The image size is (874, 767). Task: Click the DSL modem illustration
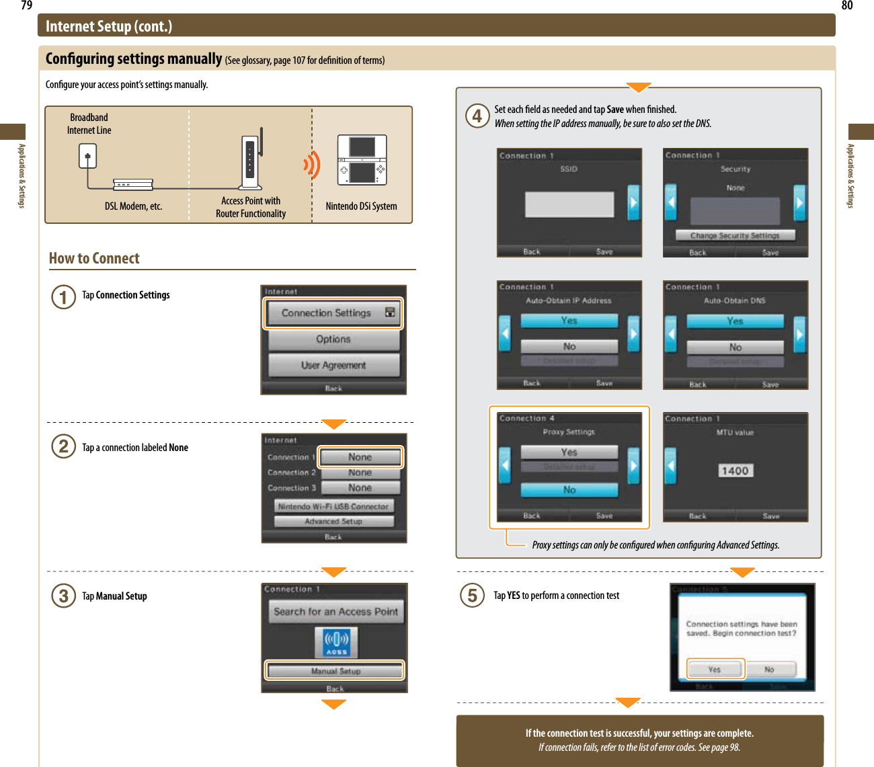click(x=133, y=185)
